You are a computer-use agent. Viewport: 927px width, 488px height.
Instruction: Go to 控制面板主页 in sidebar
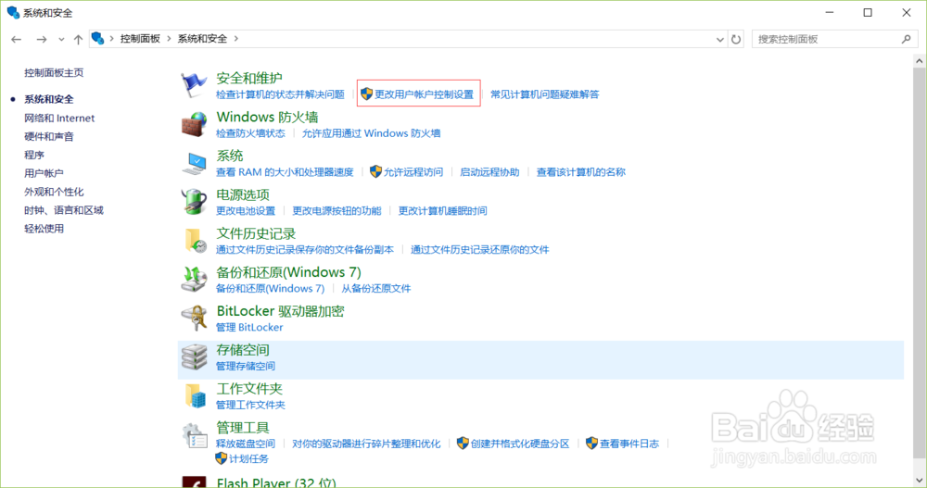pyautogui.click(x=54, y=72)
